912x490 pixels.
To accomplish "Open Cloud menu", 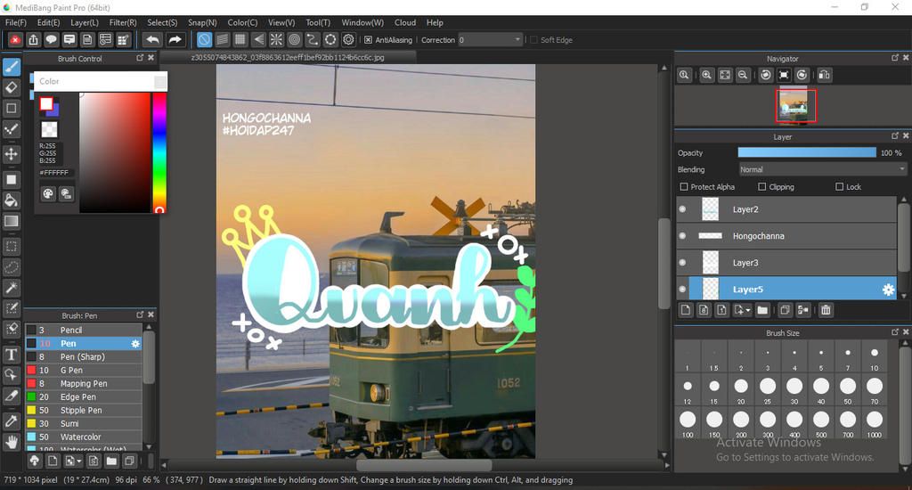I will tap(405, 22).
